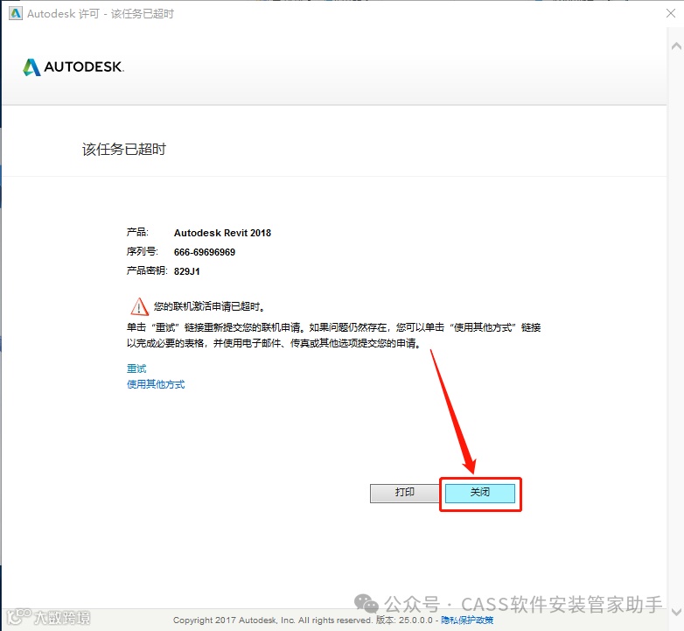Select the serial number 666-69696969
Screen dimensions: 684x631
tap(204, 252)
